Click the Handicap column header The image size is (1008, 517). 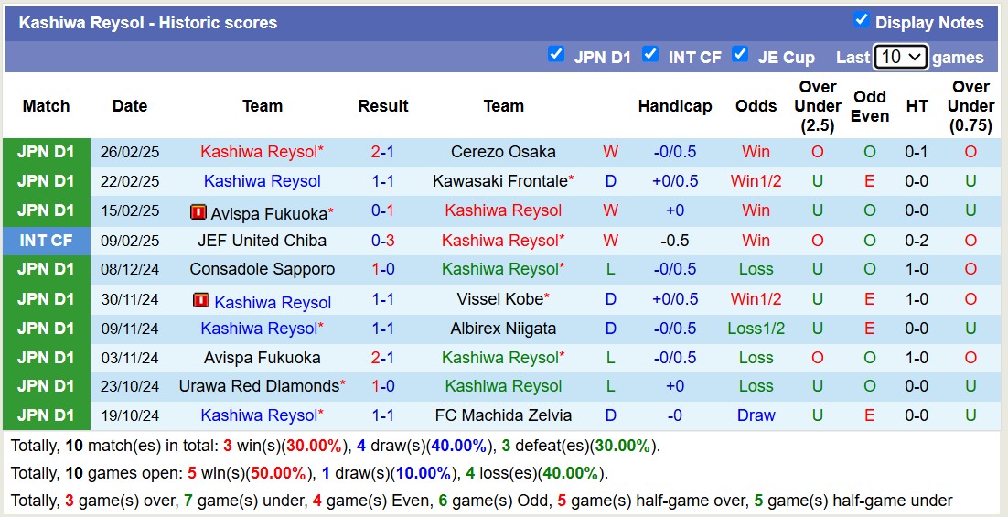pos(675,106)
